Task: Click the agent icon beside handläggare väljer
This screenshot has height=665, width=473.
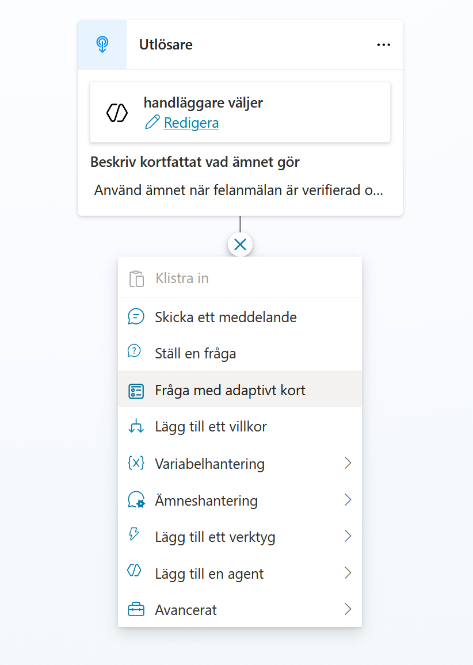Action: pos(117,113)
